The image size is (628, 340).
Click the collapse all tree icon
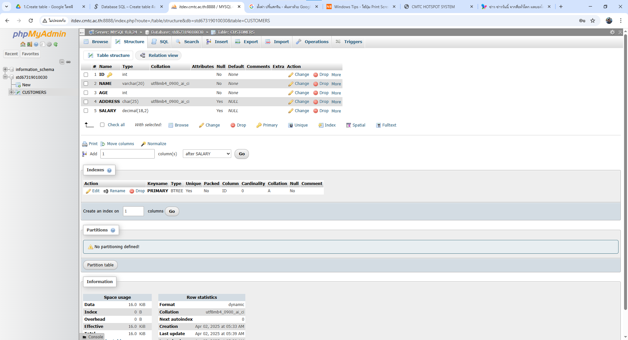click(62, 62)
